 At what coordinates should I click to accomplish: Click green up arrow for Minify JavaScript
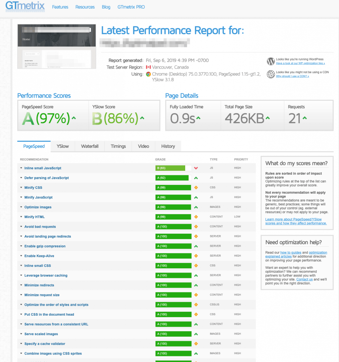pyautogui.click(x=196, y=197)
